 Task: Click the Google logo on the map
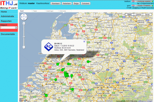[x=23, y=100]
